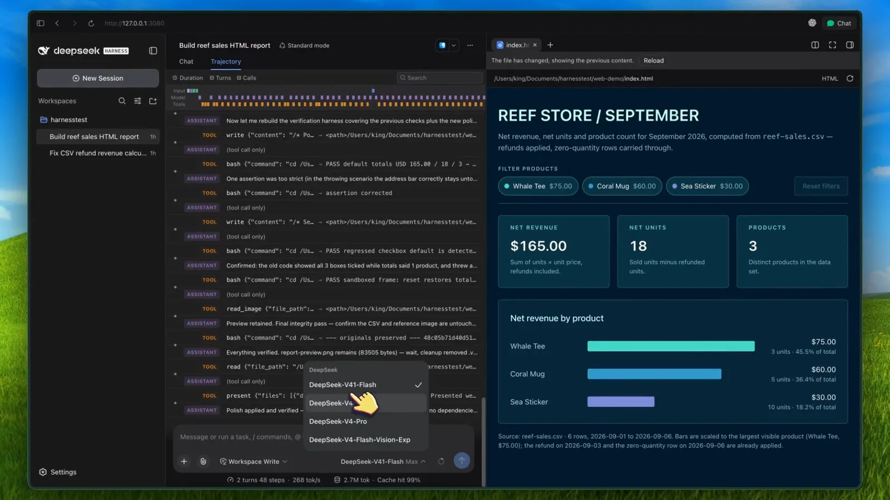
Task: Click the browser back arrow
Action: pos(57,23)
